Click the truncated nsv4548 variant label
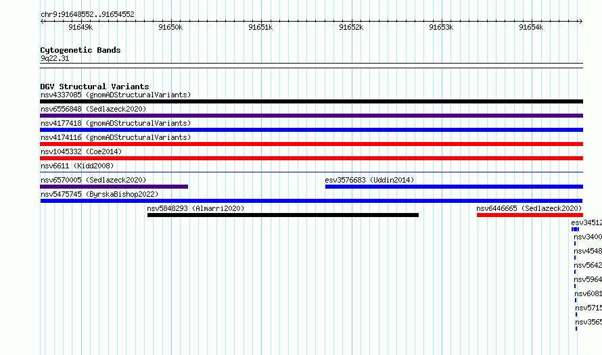Viewport: 602px width, 355px height. pyautogui.click(x=588, y=251)
